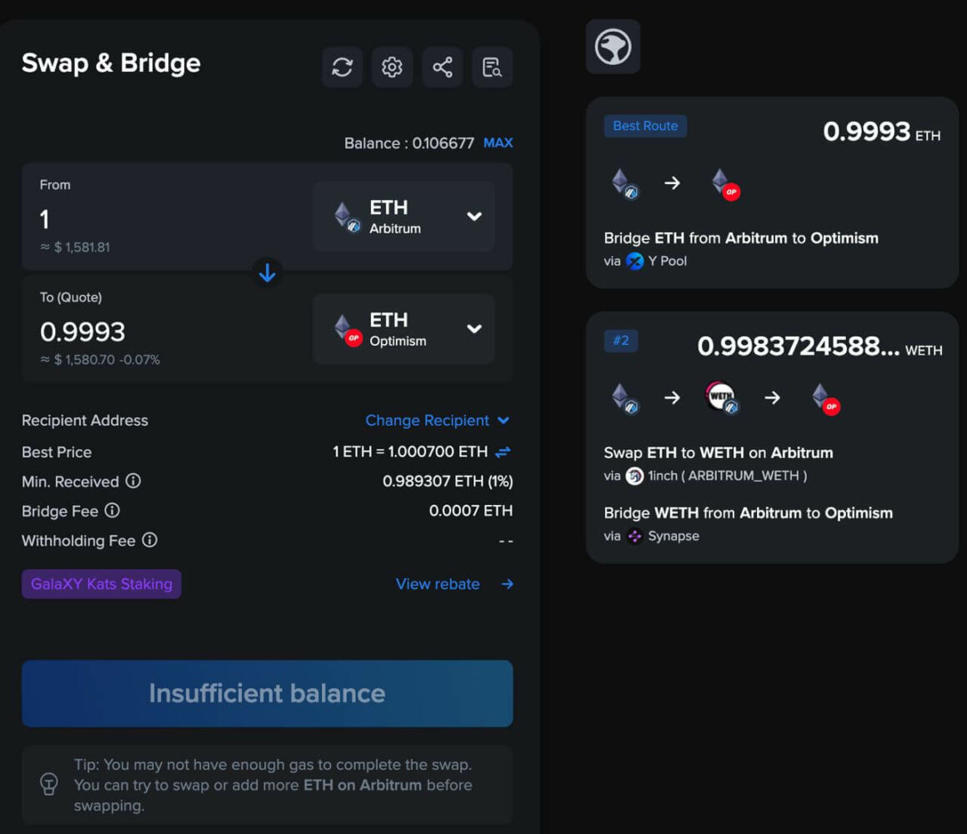Open the From token ETH Arbitrum dropdown

point(403,217)
